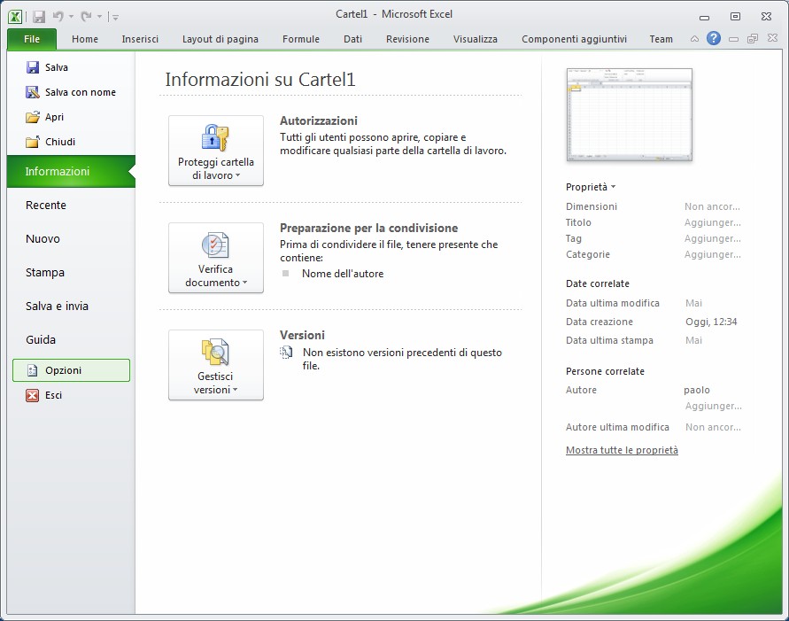Click the Salva icon in the sidebar
The width and height of the screenshot is (789, 621).
click(33, 67)
